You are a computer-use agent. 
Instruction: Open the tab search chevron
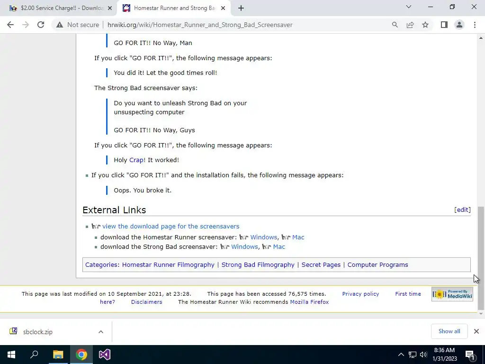click(x=409, y=7)
